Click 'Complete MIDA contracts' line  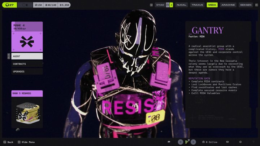click(x=206, y=81)
